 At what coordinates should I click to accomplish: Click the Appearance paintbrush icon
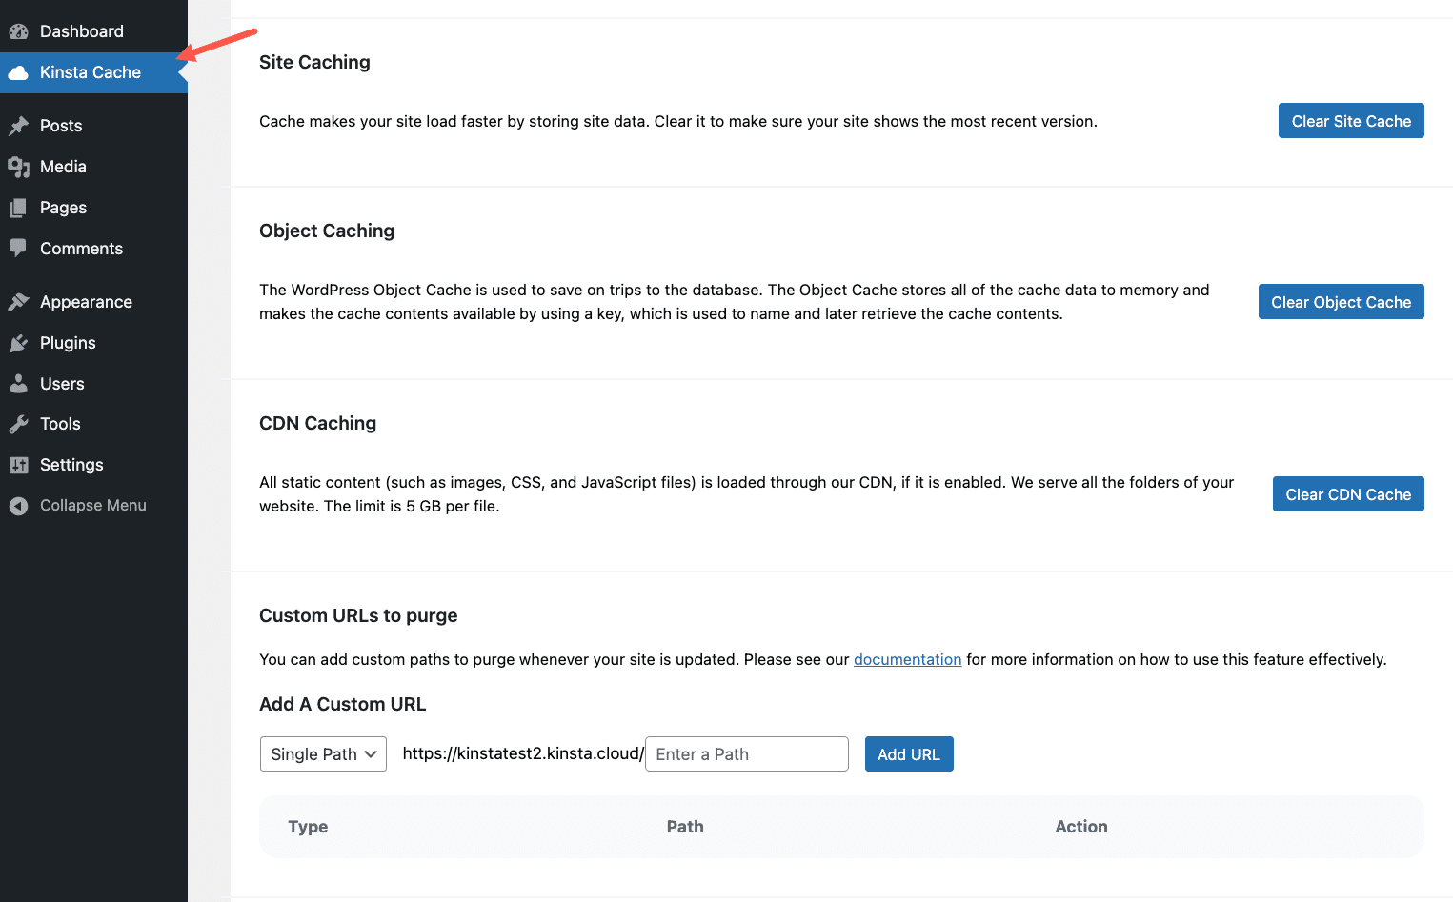19,301
